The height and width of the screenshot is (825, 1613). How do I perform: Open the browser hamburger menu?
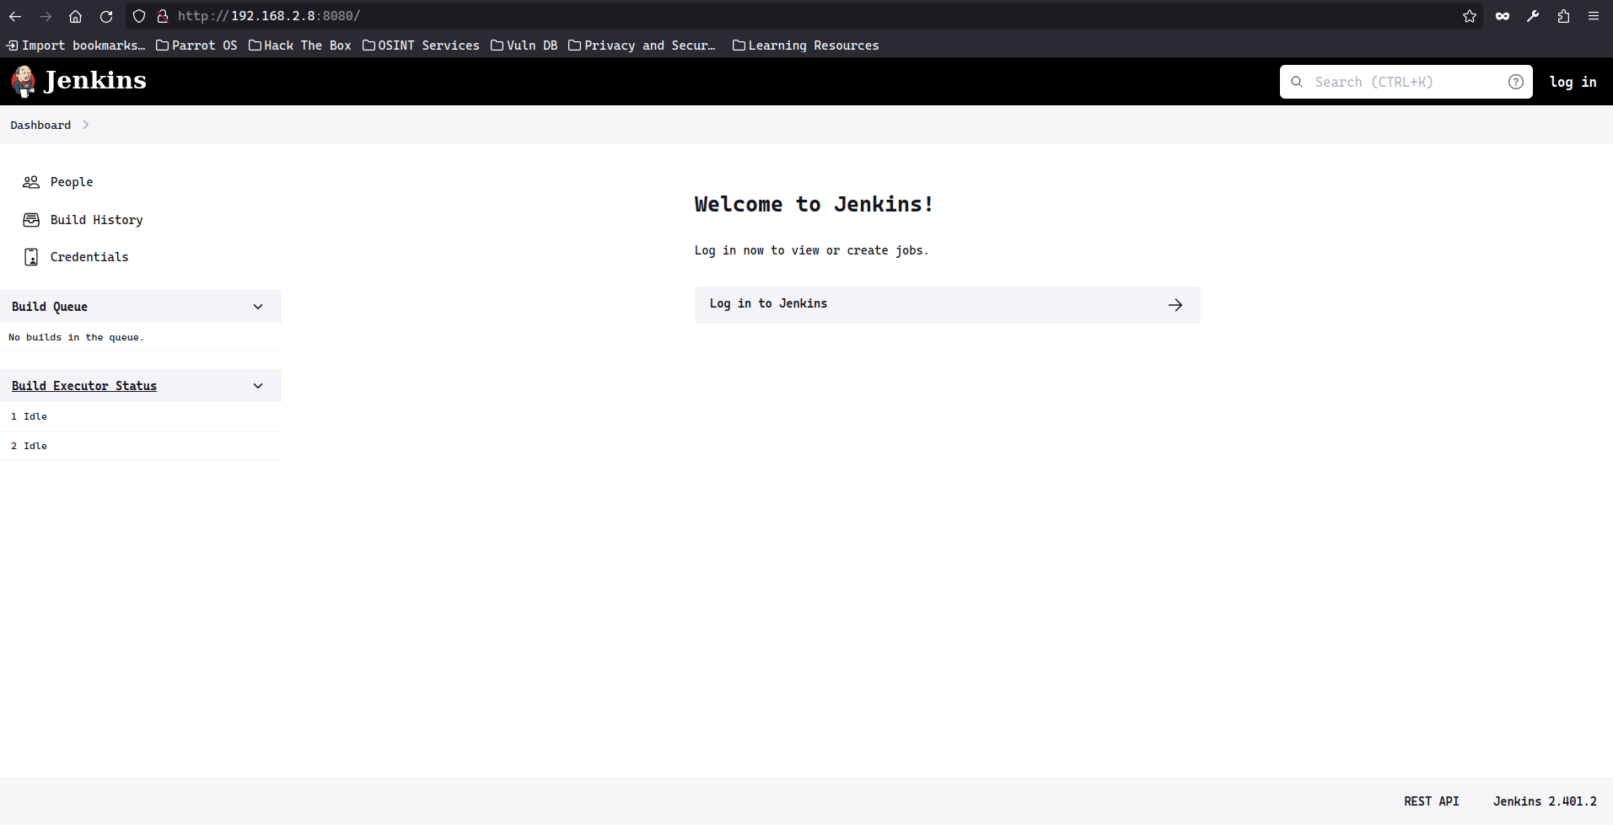pyautogui.click(x=1594, y=16)
